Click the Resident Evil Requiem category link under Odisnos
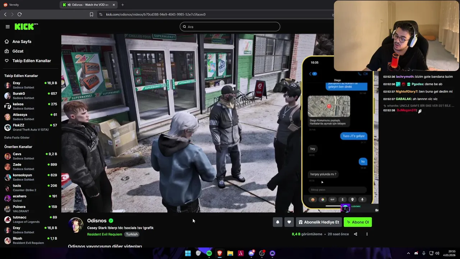Viewport: 460px width, 259px height. 105,234
